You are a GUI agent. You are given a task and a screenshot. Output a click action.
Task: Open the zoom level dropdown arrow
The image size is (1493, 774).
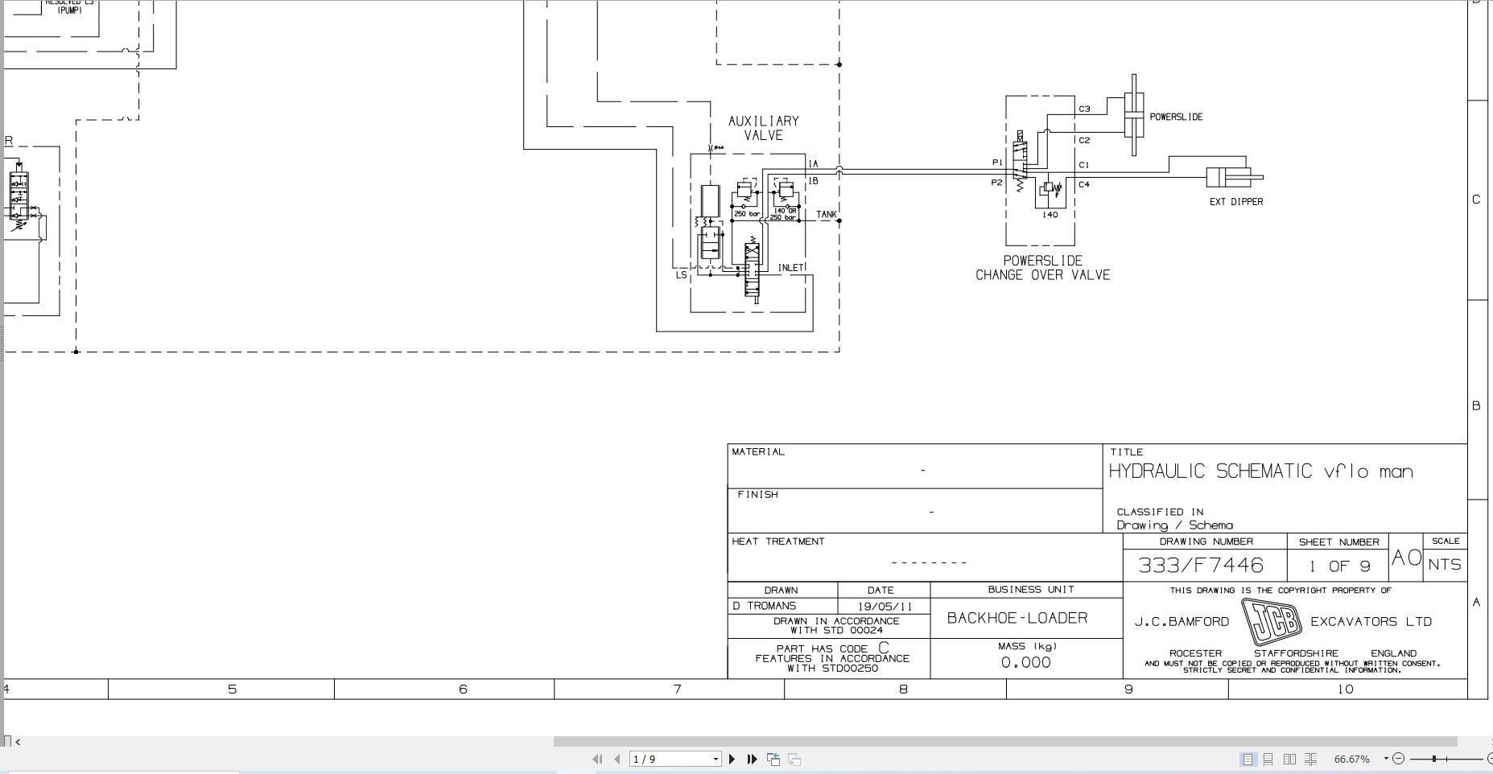tap(1386, 759)
